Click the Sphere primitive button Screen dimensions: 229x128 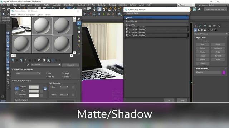(203, 48)
